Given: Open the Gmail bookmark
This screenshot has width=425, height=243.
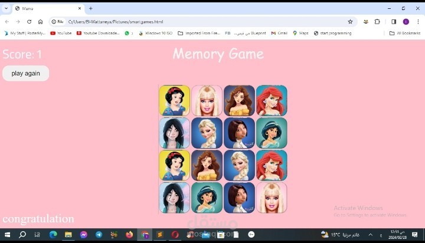Looking at the screenshot, I should pyautogui.click(x=279, y=33).
